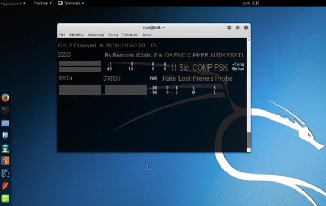The height and width of the screenshot is (206, 326).
Task: Open the blue splatter icon in dock
Action: click(x=5, y=173)
